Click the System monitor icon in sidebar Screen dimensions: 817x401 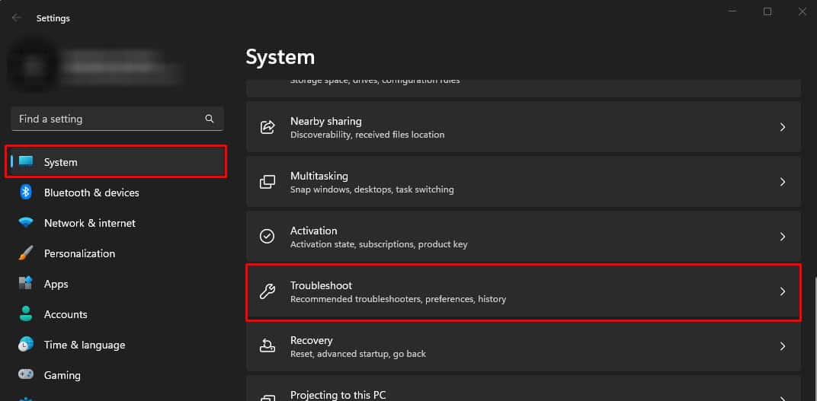coord(26,162)
